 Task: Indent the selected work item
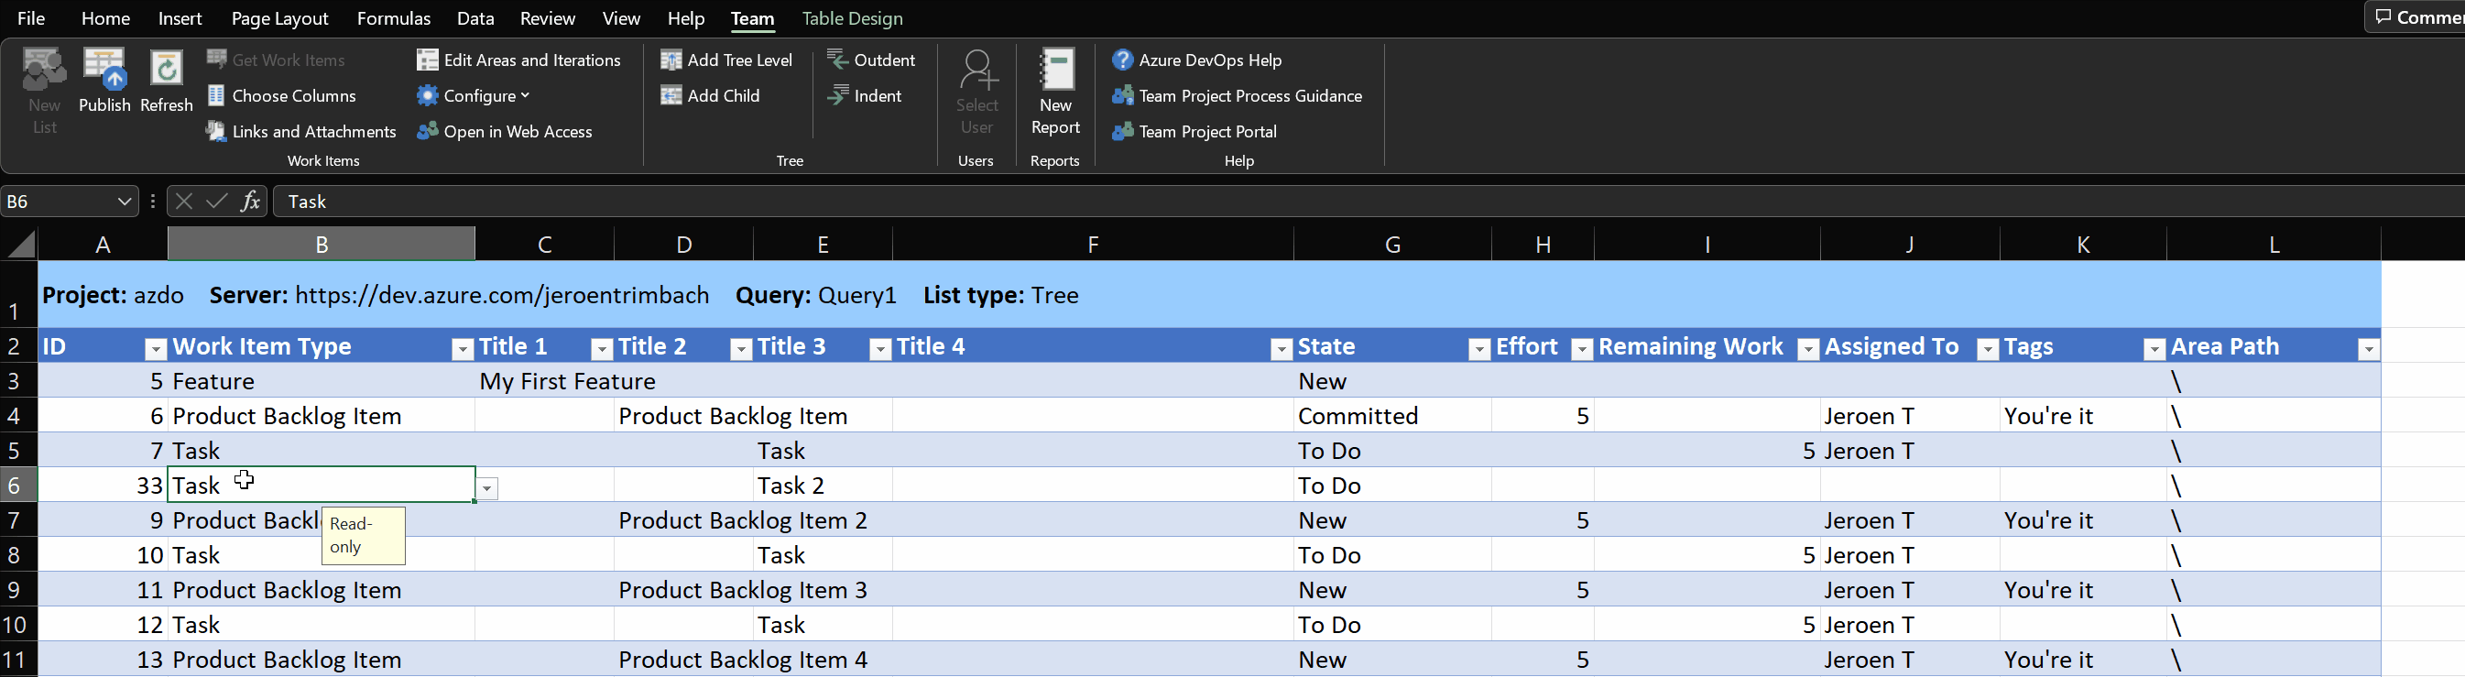pyautogui.click(x=864, y=96)
